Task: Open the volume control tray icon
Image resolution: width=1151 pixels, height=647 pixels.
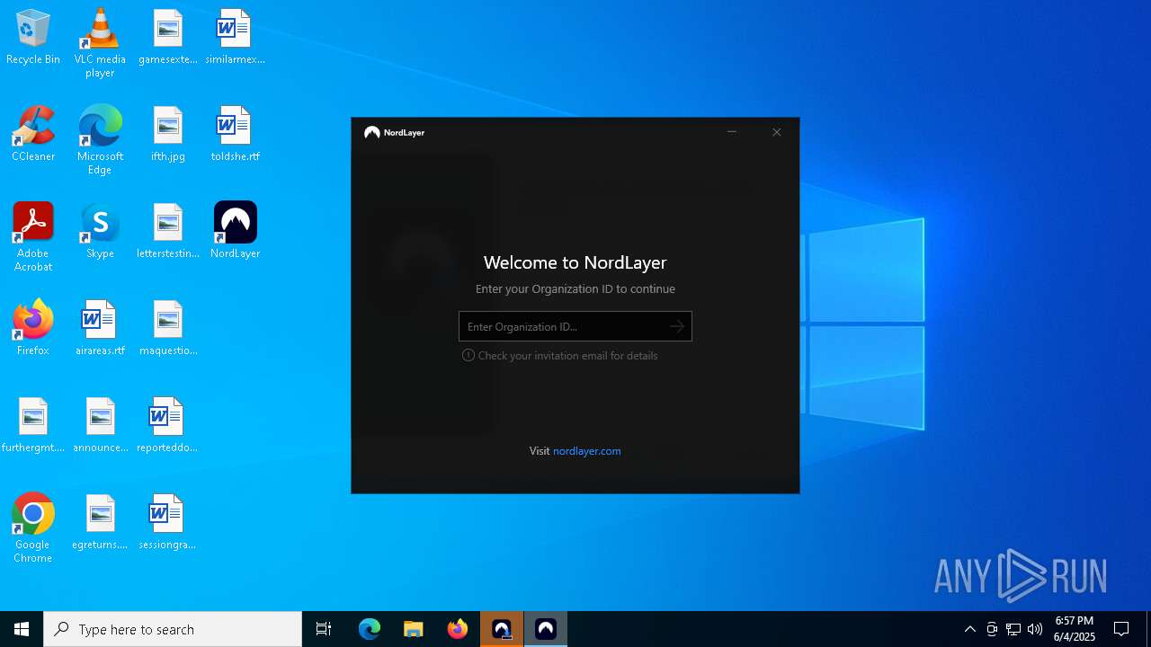Action: click(x=1035, y=629)
